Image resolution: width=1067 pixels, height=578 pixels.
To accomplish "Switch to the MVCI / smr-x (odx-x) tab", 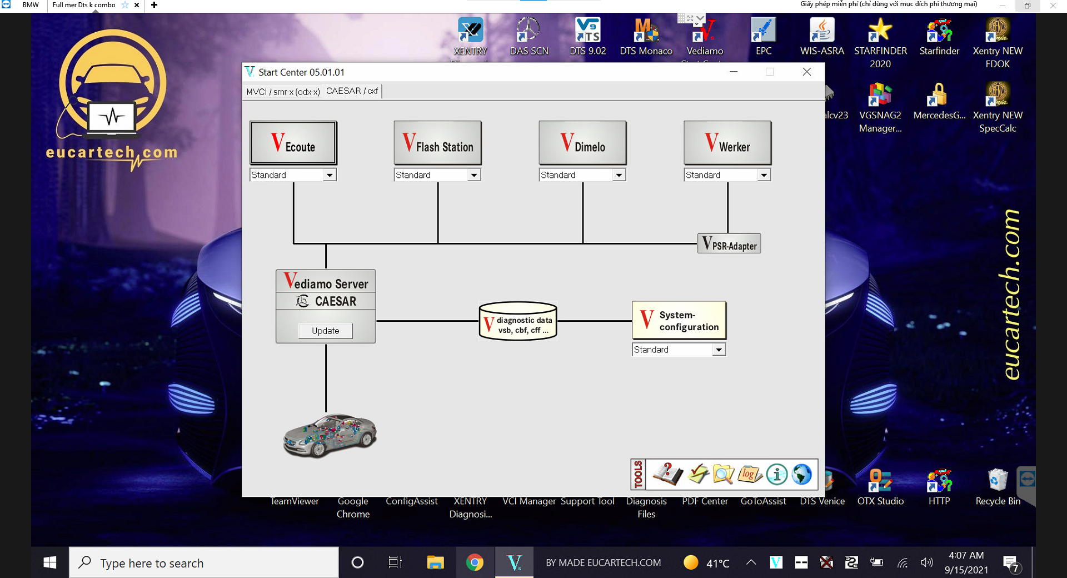I will pyautogui.click(x=283, y=92).
